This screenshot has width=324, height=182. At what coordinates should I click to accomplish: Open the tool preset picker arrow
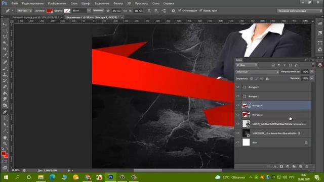(12, 11)
